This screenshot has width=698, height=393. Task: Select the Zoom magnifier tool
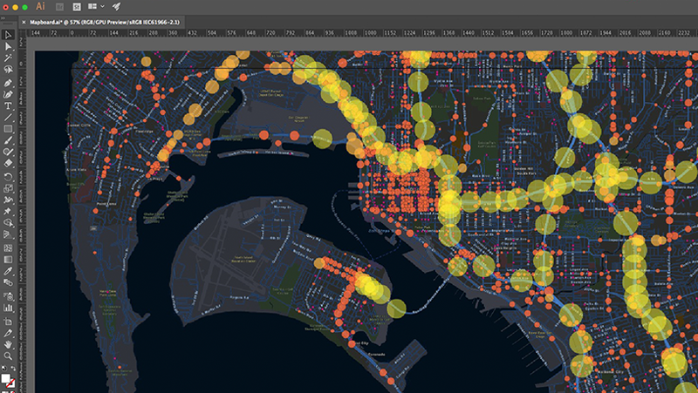click(x=8, y=355)
